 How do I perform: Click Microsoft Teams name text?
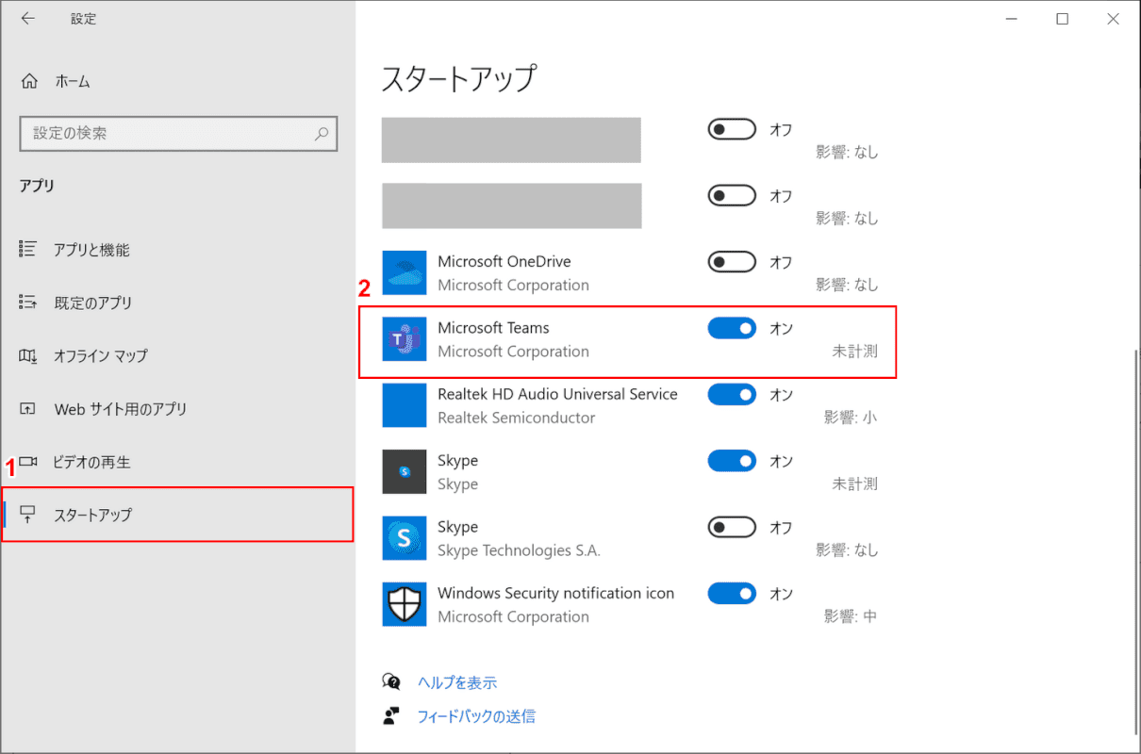pos(493,328)
